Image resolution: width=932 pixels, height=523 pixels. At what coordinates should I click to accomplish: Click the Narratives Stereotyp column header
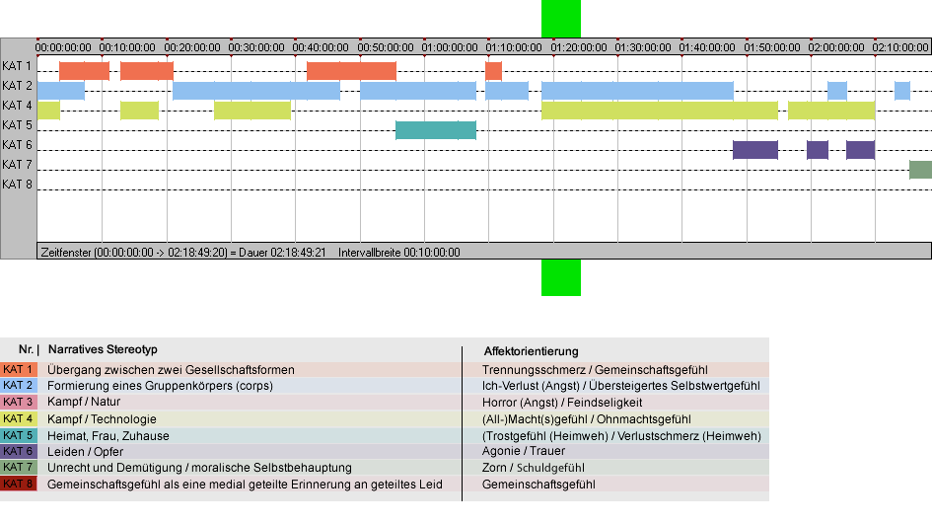tap(103, 349)
